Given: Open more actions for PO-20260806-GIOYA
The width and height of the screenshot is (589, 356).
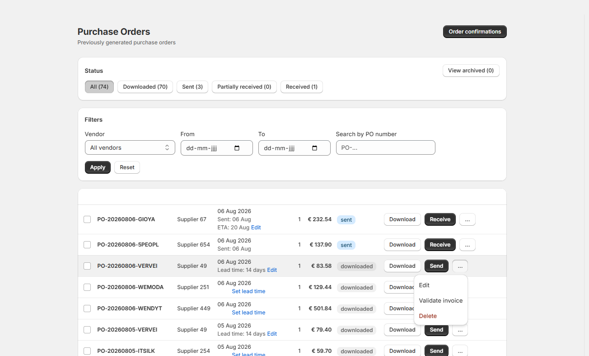Looking at the screenshot, I should pyautogui.click(x=467, y=219).
